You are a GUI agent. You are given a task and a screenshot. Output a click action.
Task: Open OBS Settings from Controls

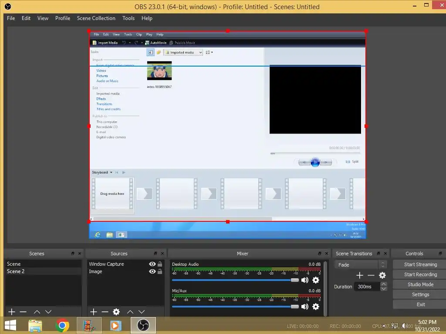(x=420, y=294)
